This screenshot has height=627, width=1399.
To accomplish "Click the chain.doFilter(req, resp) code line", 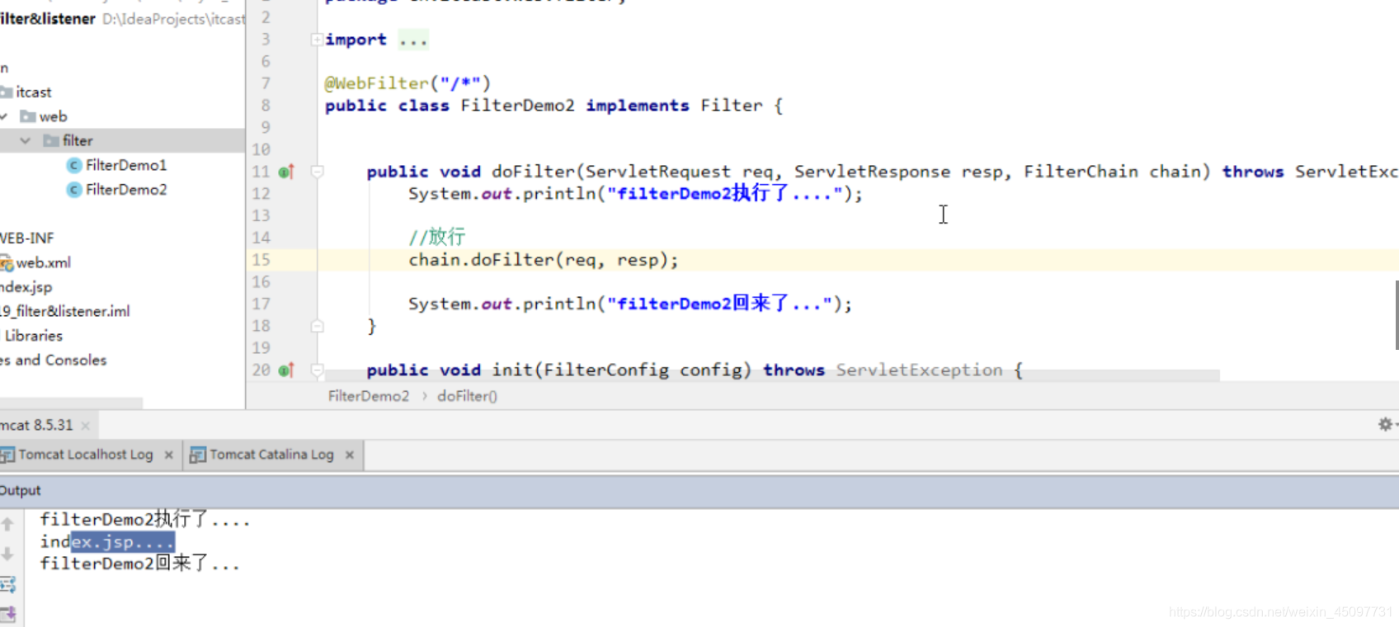I will (544, 260).
